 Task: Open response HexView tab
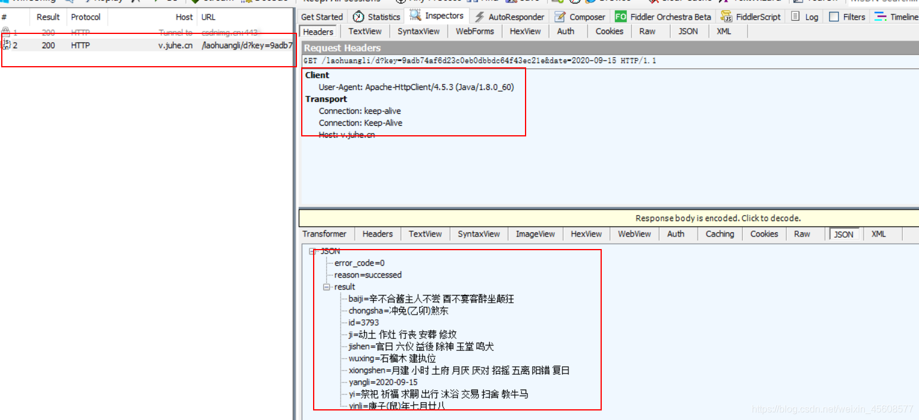click(586, 234)
